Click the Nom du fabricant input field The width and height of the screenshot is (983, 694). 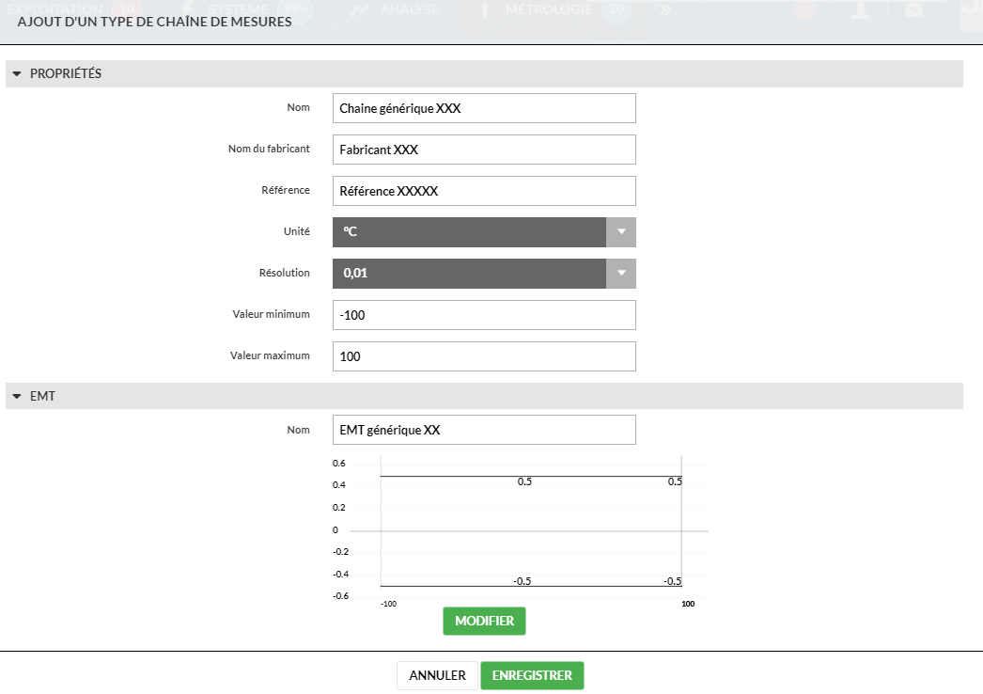pos(484,150)
